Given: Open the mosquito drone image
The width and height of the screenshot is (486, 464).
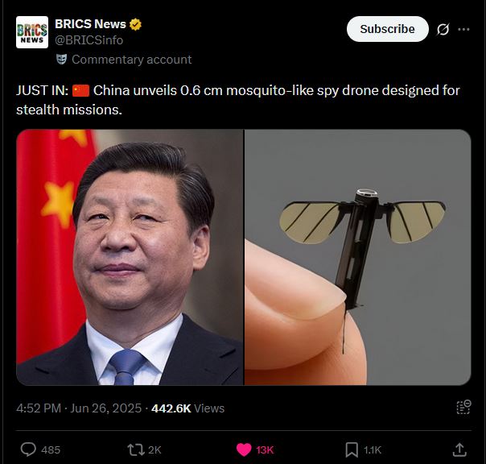Looking at the screenshot, I should 358,257.
